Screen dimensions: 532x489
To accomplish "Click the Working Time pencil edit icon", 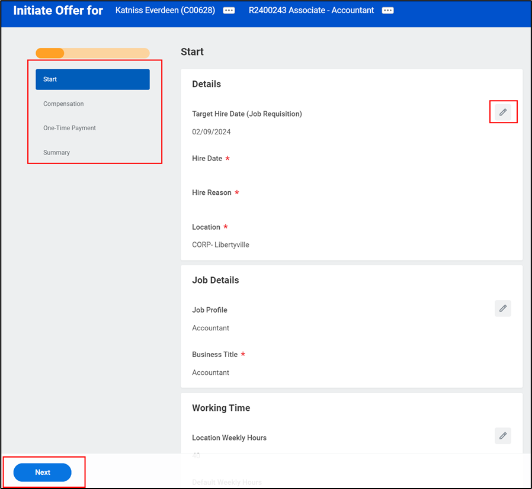I will click(x=503, y=436).
